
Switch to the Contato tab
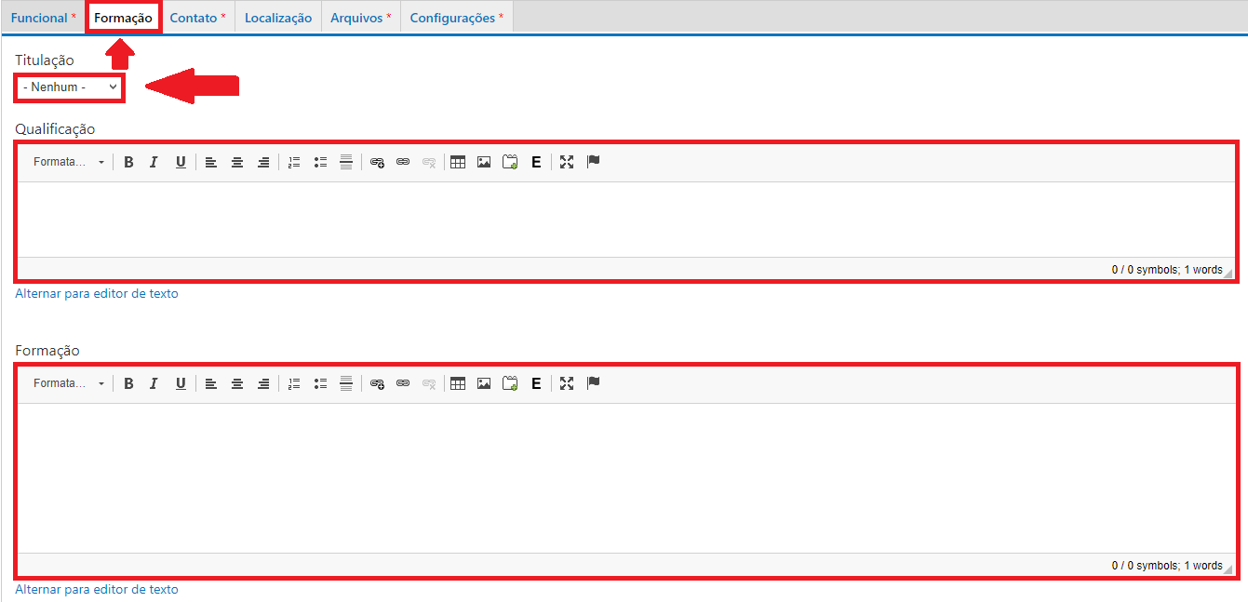tap(197, 18)
